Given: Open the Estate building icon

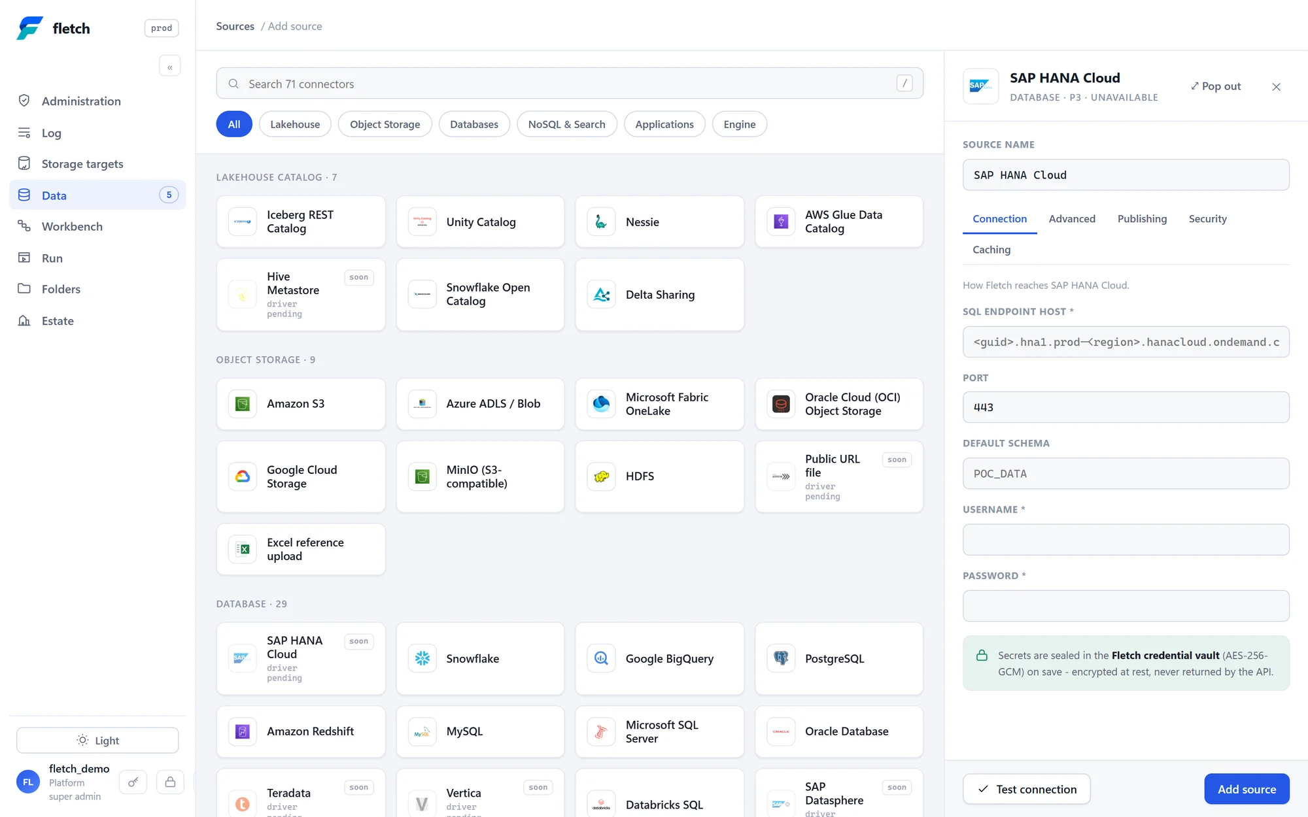Looking at the screenshot, I should pos(24,320).
